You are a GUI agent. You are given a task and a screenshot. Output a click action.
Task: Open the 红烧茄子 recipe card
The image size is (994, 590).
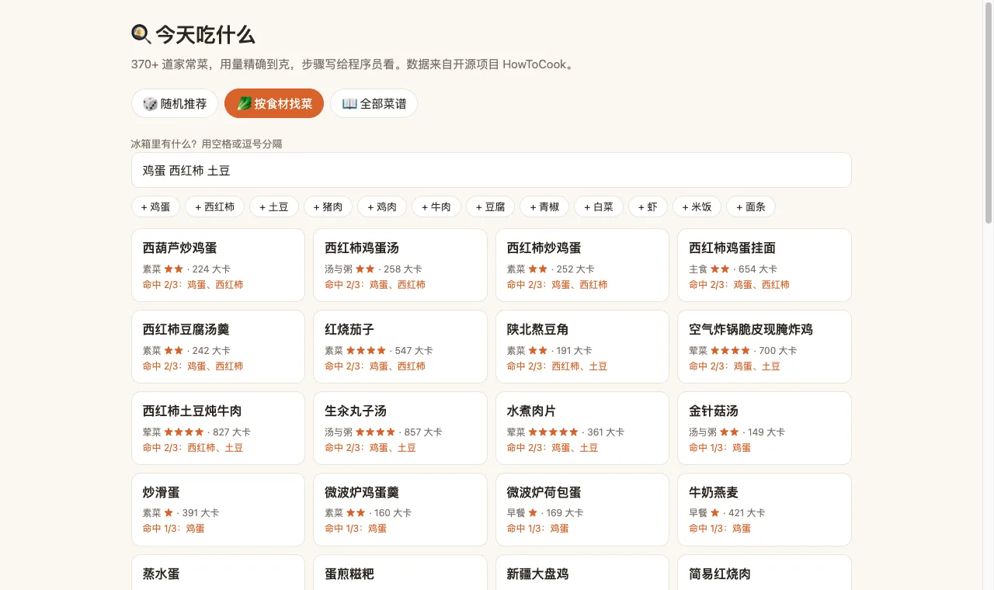coord(400,346)
